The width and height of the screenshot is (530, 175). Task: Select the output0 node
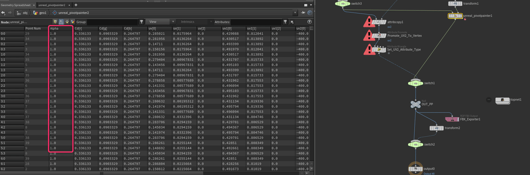(x=416, y=168)
